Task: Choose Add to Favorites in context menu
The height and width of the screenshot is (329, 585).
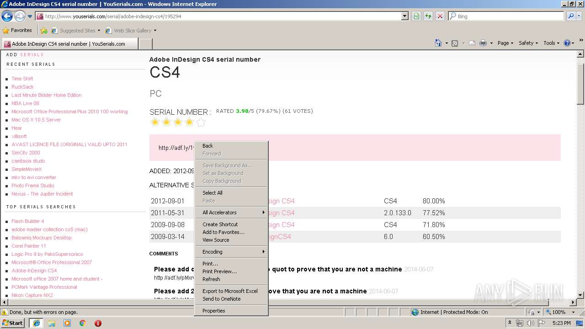Action: click(x=231, y=232)
